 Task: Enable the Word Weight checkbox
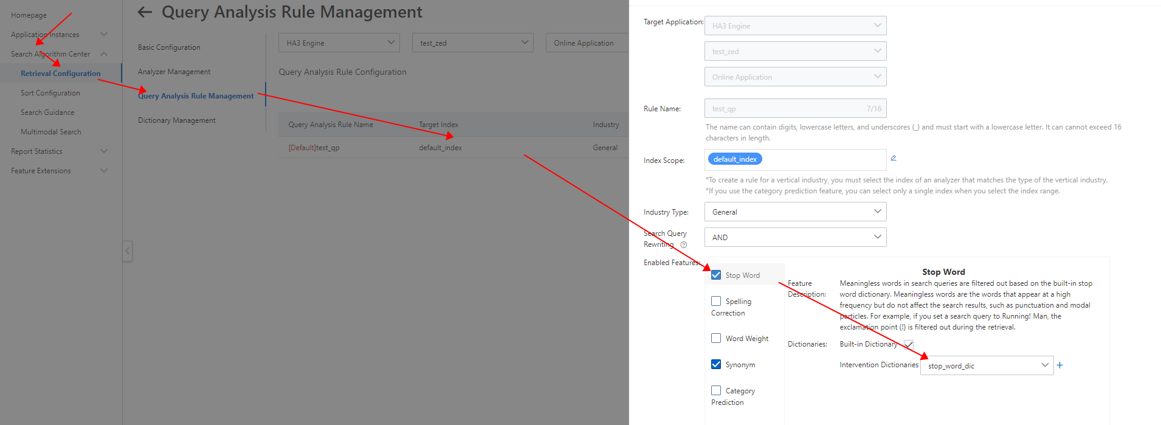[x=716, y=338]
